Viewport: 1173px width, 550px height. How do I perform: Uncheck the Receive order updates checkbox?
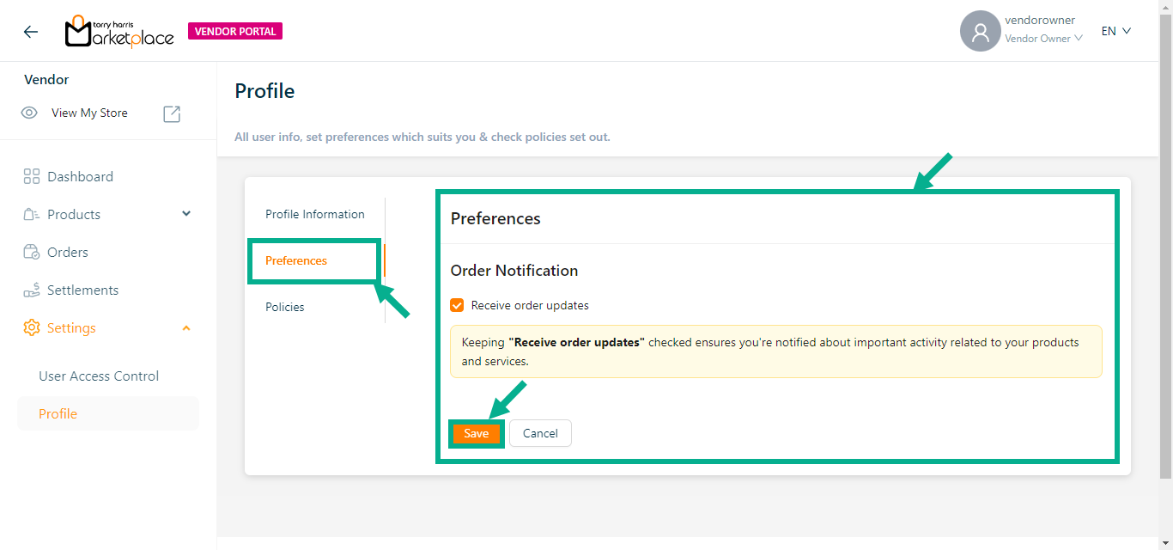[458, 305]
